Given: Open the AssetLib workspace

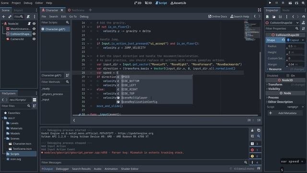Looking at the screenshot, I should click(178, 3).
